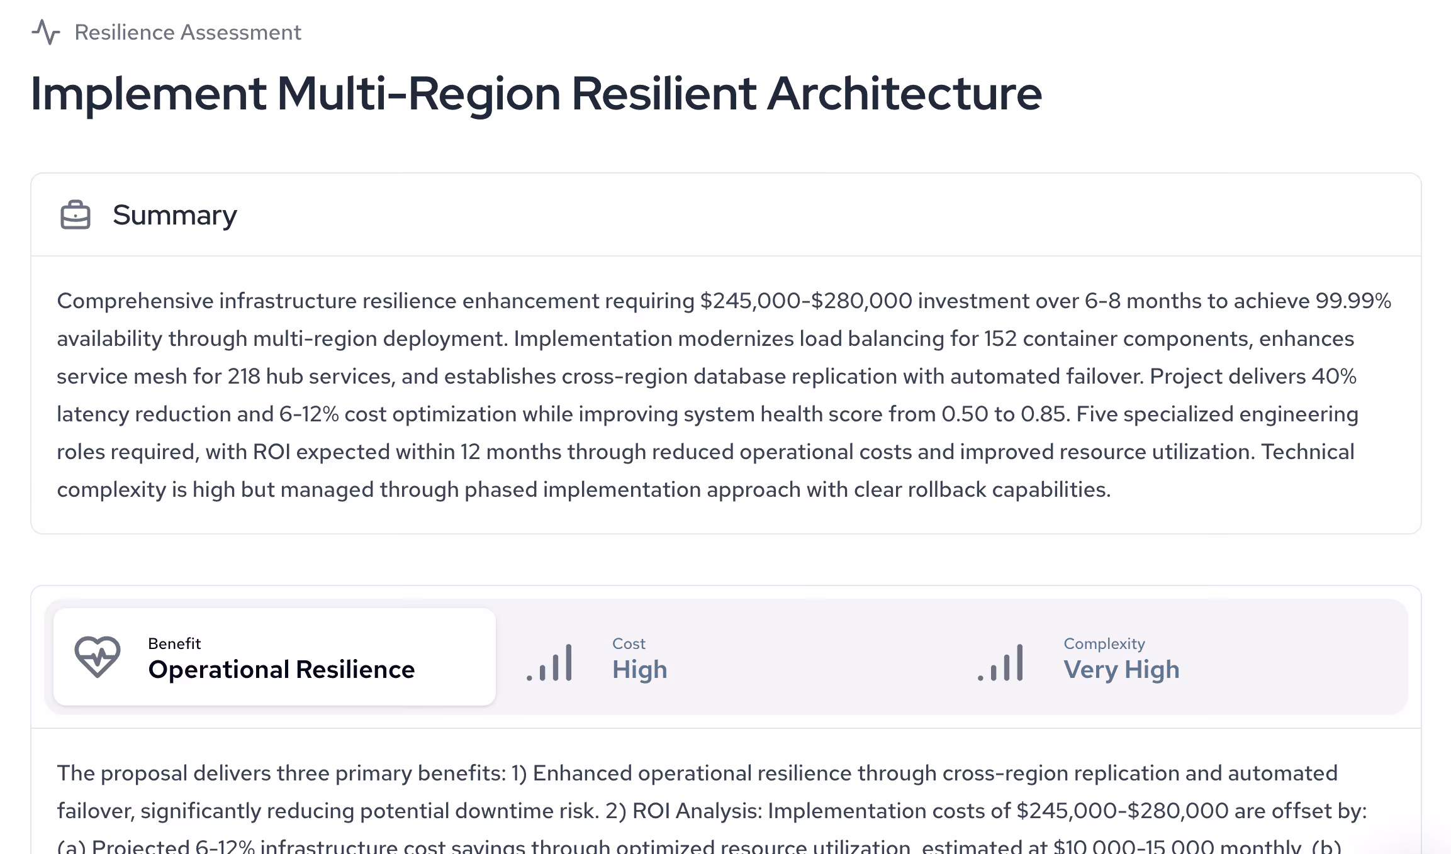The height and width of the screenshot is (854, 1451).
Task: Click the Resilience Assessment breadcrumb label
Action: pos(188,32)
